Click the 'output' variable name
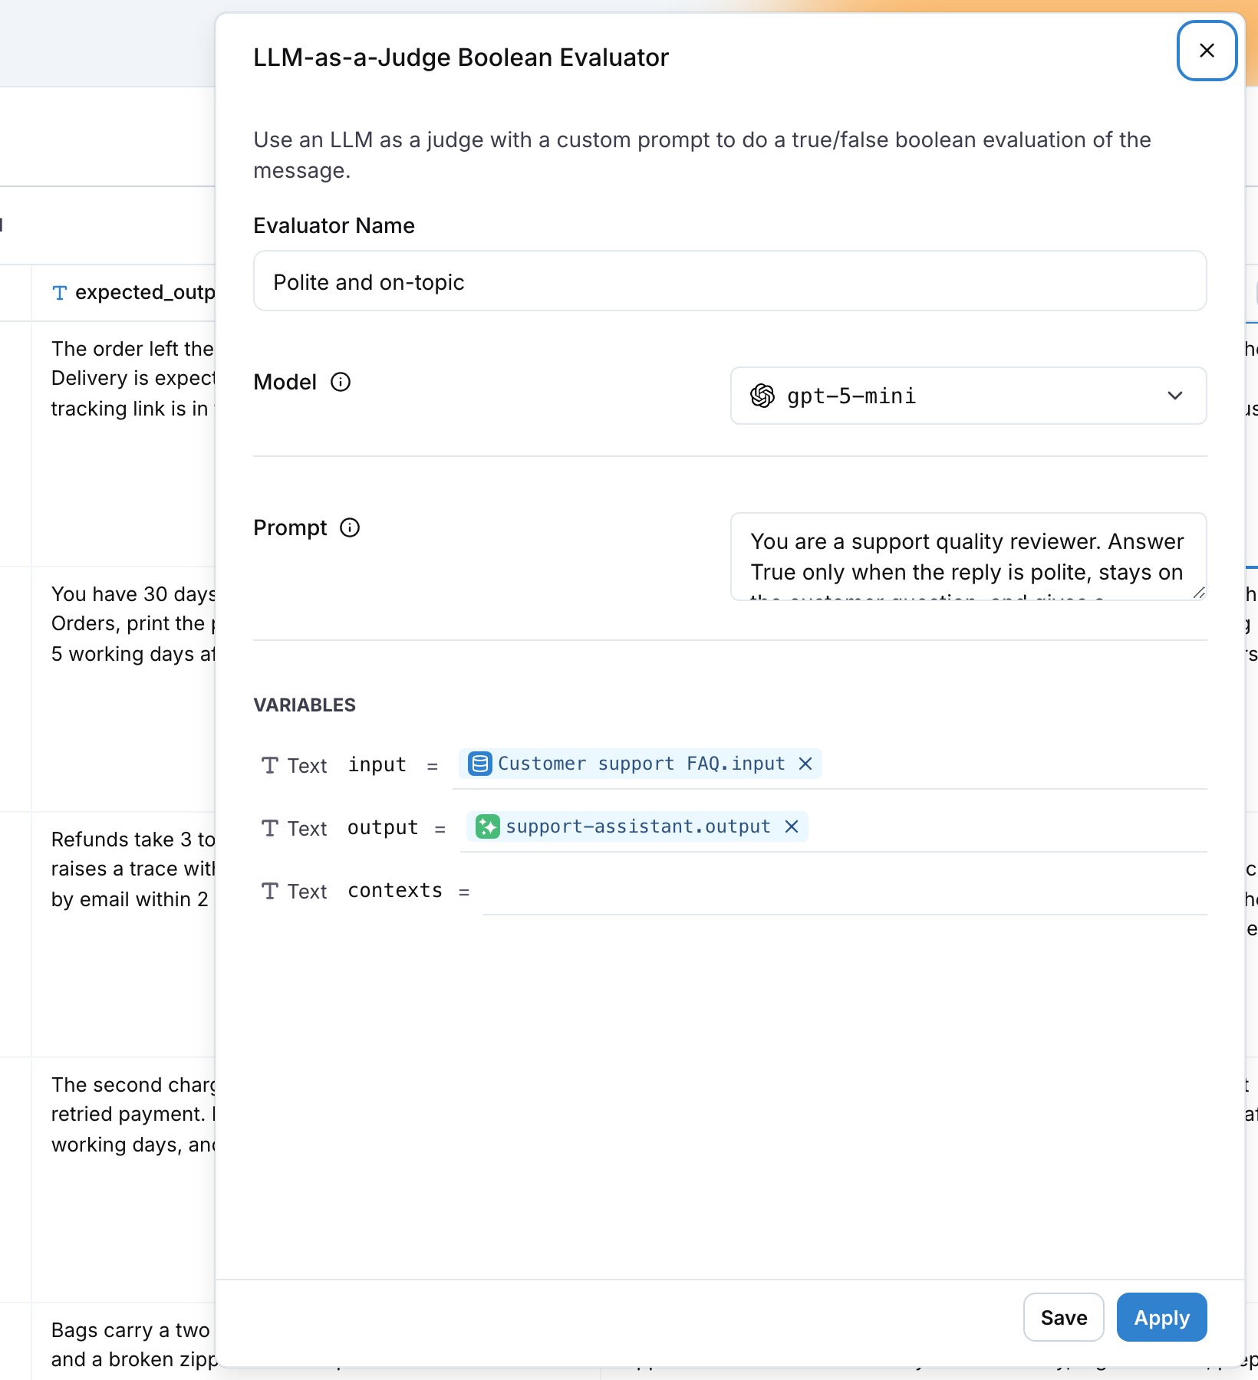The width and height of the screenshot is (1258, 1380). [x=383, y=827]
